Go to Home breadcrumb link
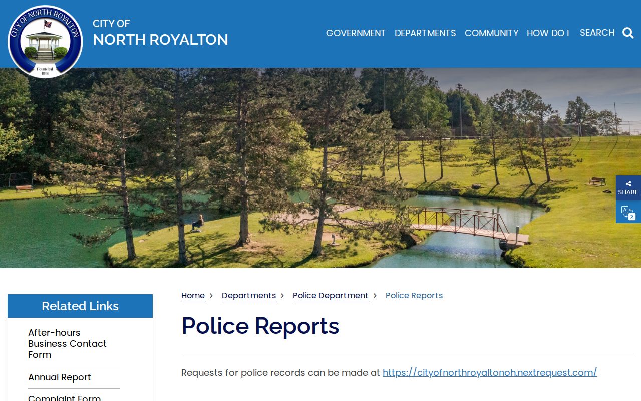The image size is (641, 401). [x=193, y=296]
